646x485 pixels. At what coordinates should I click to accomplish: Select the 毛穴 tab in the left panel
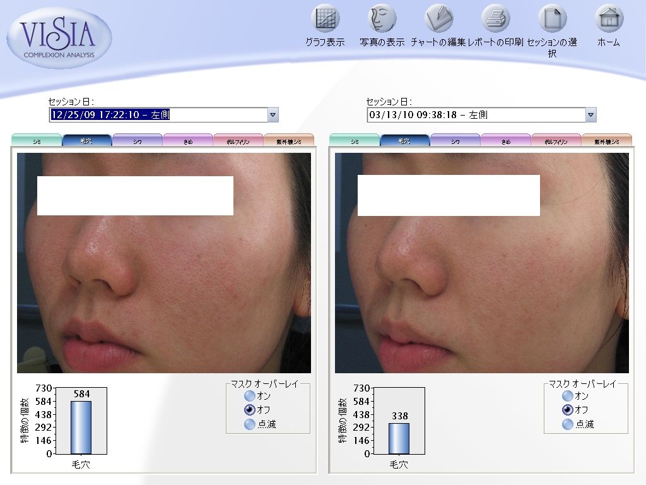86,141
